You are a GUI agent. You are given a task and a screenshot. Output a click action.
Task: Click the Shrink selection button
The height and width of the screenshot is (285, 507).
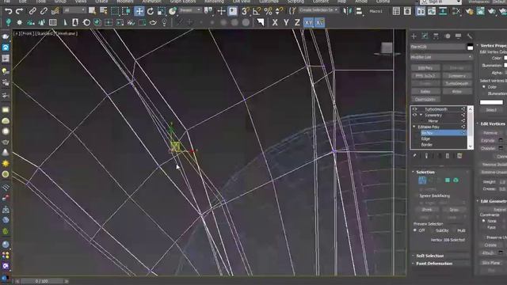427,210
